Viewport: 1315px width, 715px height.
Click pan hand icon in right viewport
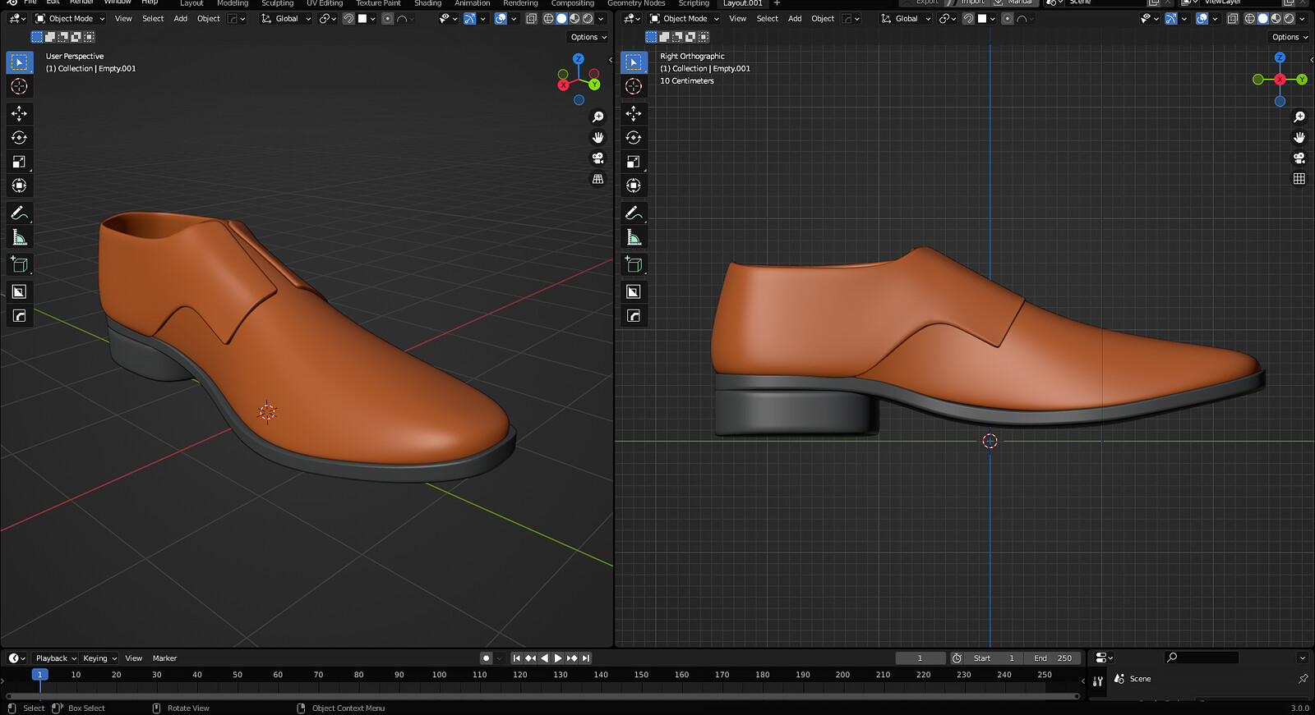click(x=1299, y=138)
